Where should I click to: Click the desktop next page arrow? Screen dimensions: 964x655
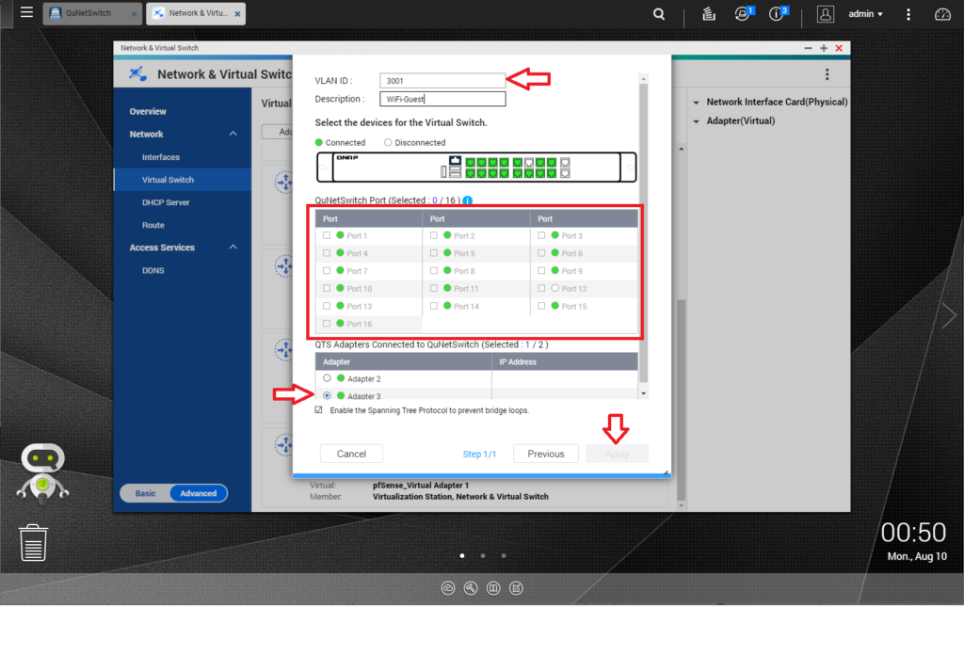949,316
